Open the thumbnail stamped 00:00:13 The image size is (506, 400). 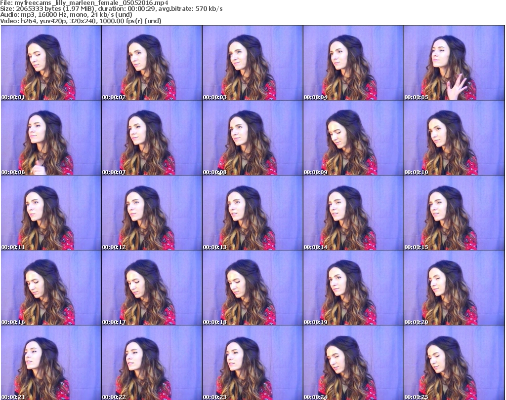pos(253,213)
